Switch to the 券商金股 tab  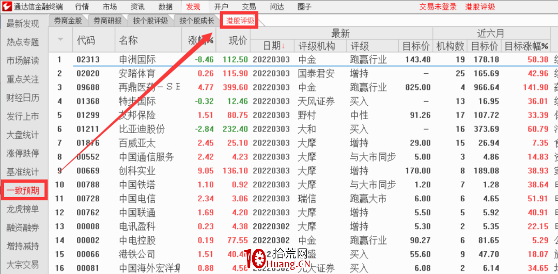[68, 21]
